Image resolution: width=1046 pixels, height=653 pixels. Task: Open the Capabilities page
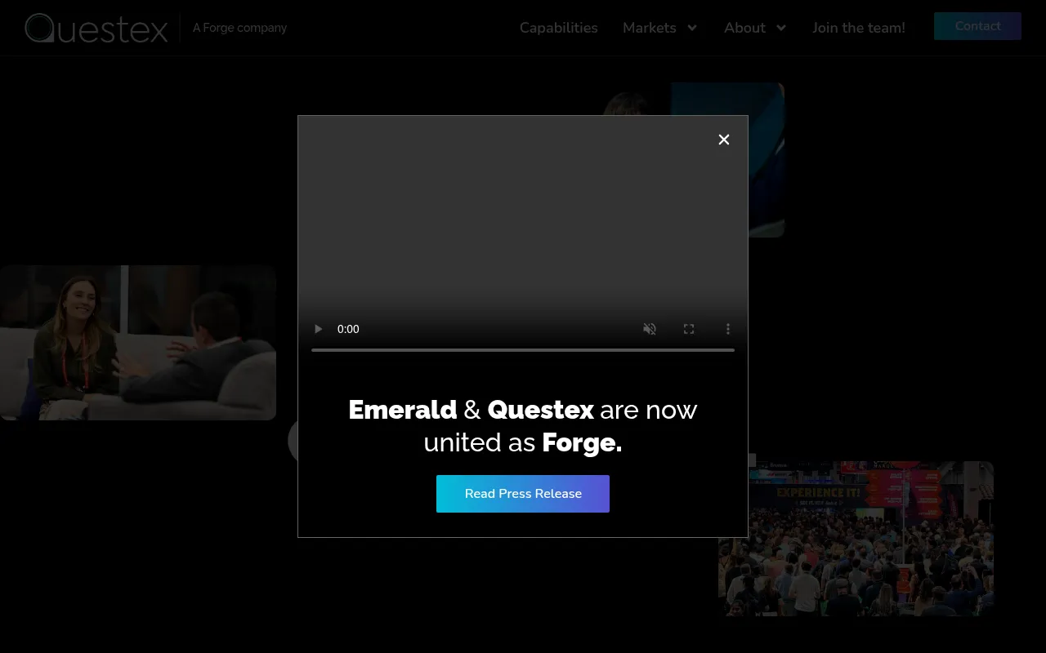click(559, 28)
